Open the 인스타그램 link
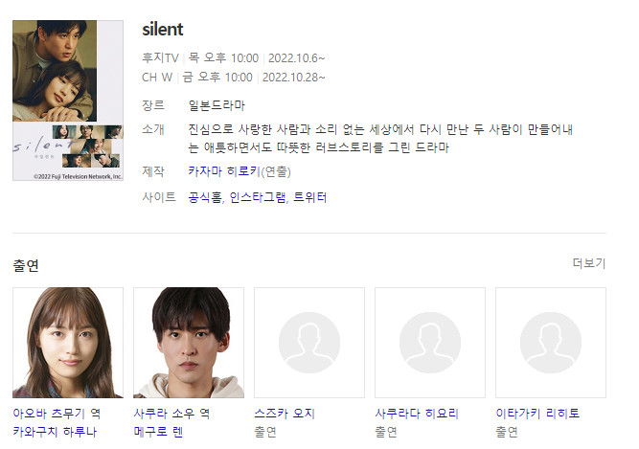Image resolution: width=639 pixels, height=449 pixels. click(x=258, y=197)
